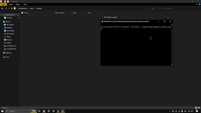Open the mywork pinned folder

(x=9, y=18)
